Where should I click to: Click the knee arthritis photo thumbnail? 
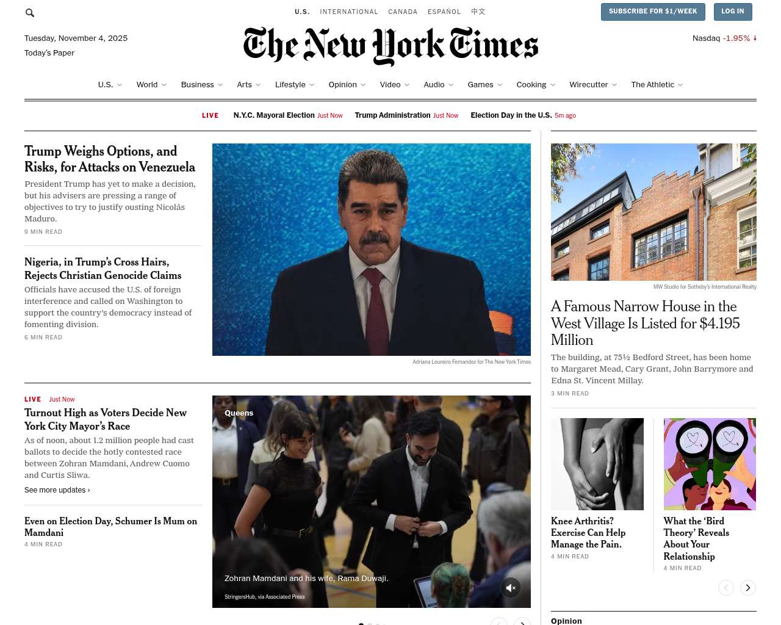coord(597,464)
